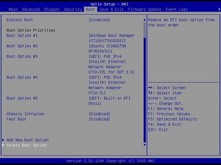Click F2: Previous Values hint
Image resolution: width=221 pixels, height=165 pixels.
(169, 114)
